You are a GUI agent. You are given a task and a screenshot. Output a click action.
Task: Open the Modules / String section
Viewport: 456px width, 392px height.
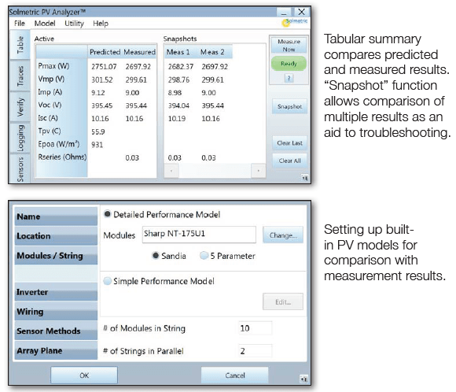pyautogui.click(x=56, y=255)
